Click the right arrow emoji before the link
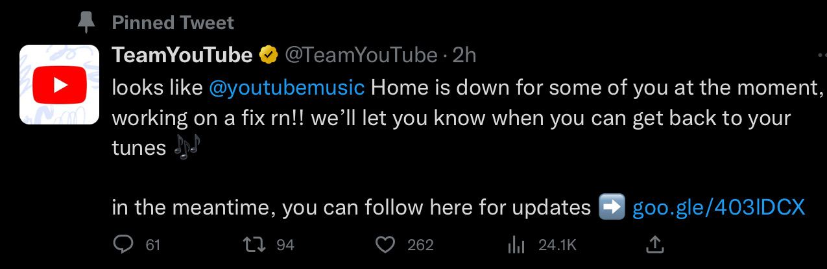Screen dimensions: 827x269 click(x=612, y=207)
